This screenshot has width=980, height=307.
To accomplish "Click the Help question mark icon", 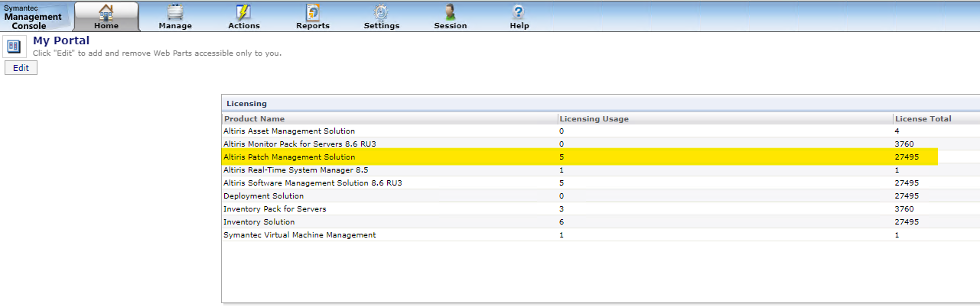I will (x=519, y=11).
